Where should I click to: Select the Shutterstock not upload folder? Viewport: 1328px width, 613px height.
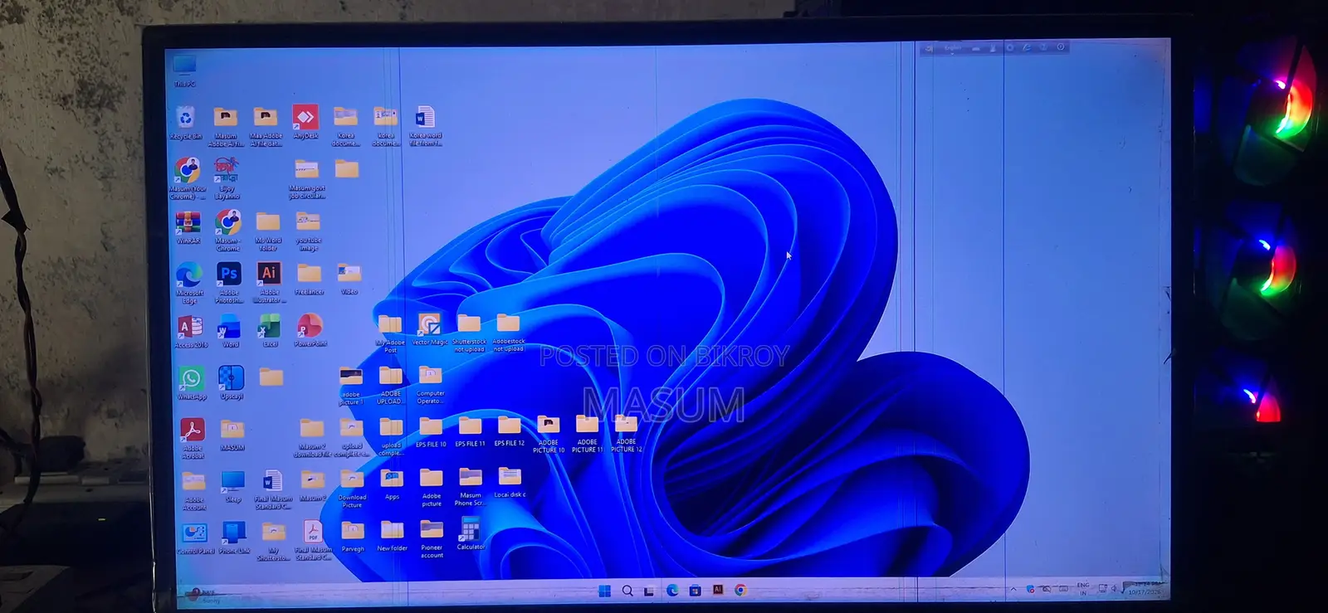click(469, 333)
